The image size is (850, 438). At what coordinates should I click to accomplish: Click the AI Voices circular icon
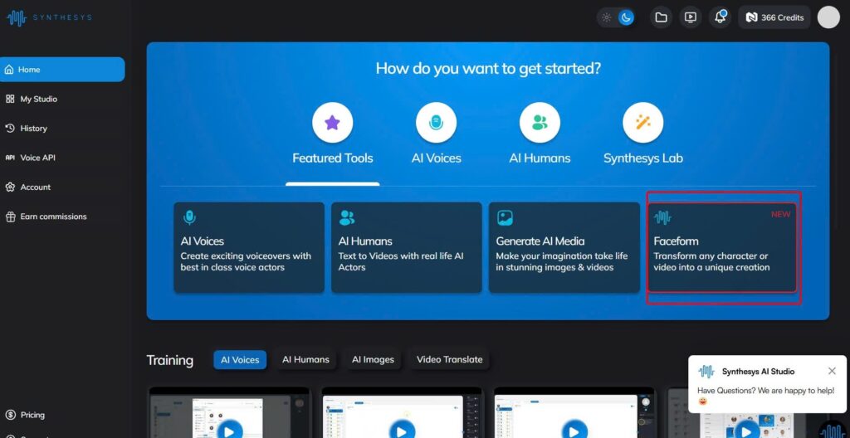click(436, 123)
